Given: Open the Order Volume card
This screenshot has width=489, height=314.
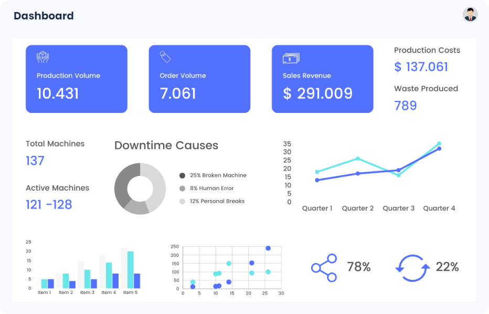Looking at the screenshot, I should click(x=199, y=79).
